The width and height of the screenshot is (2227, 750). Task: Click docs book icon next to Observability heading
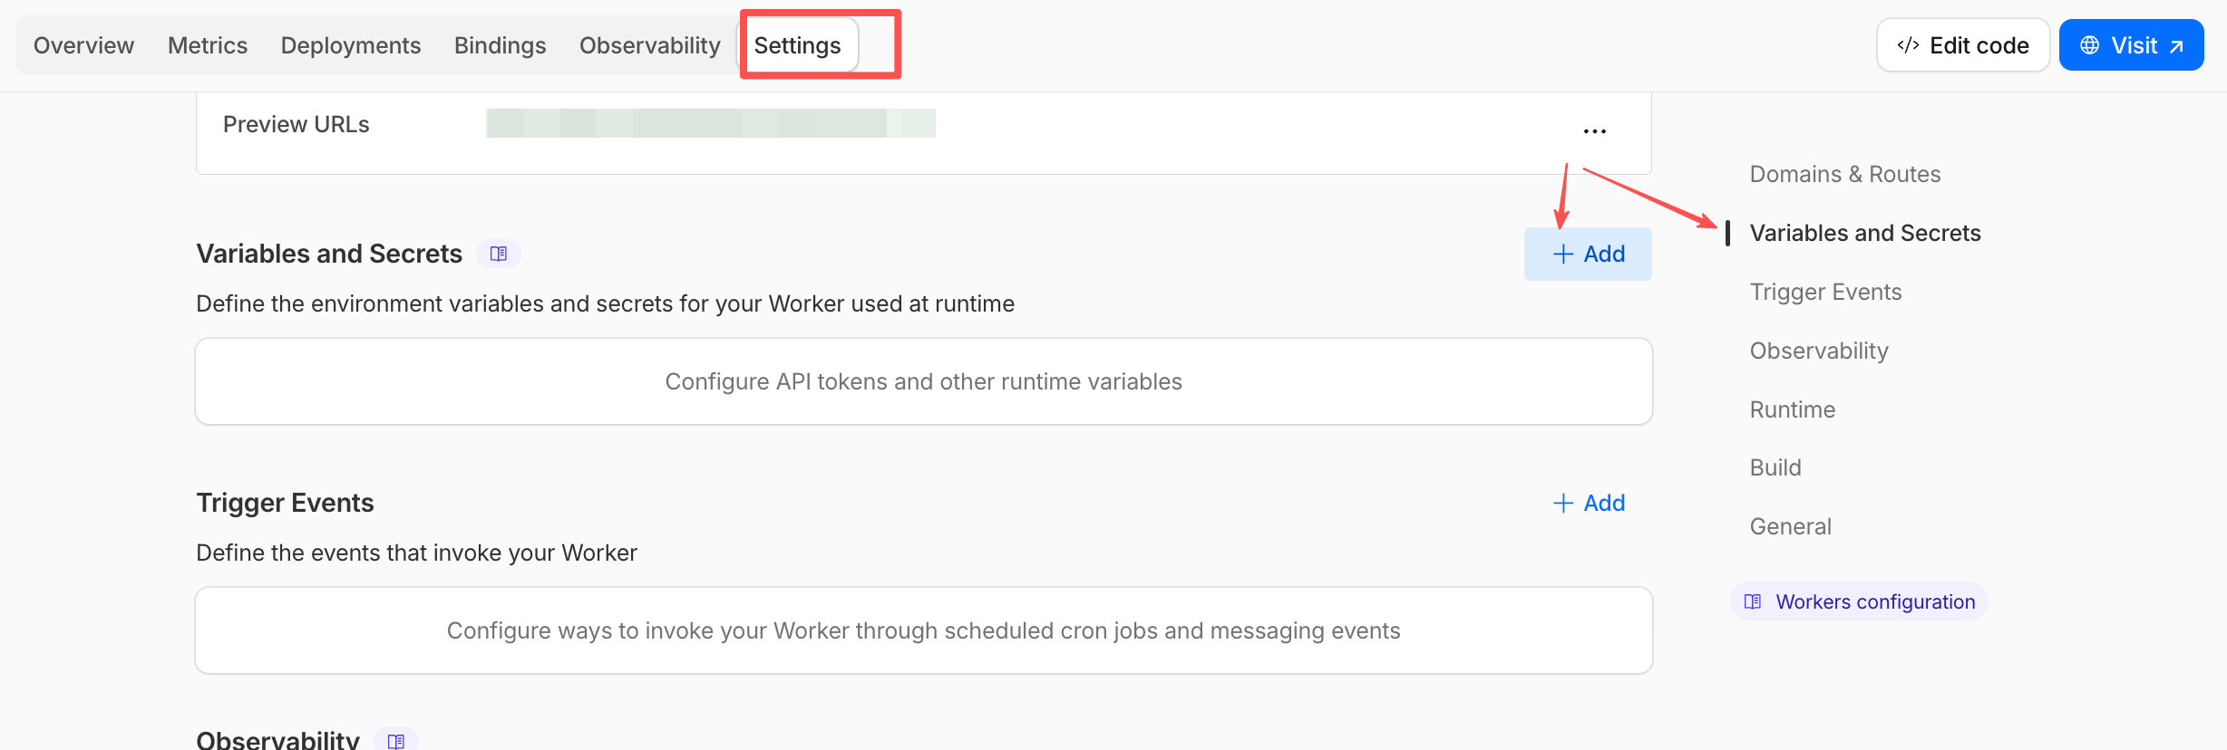(396, 740)
